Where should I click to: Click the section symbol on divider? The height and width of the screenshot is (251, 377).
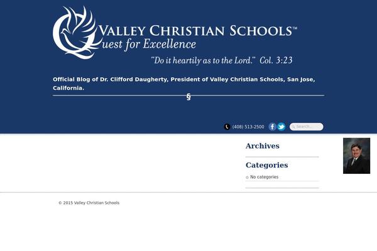point(188,97)
